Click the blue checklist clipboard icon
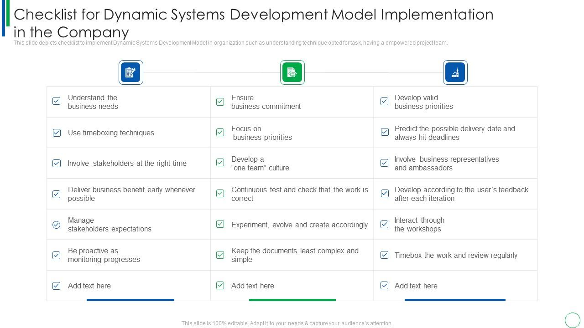The width and height of the screenshot is (584, 328). pos(131,72)
